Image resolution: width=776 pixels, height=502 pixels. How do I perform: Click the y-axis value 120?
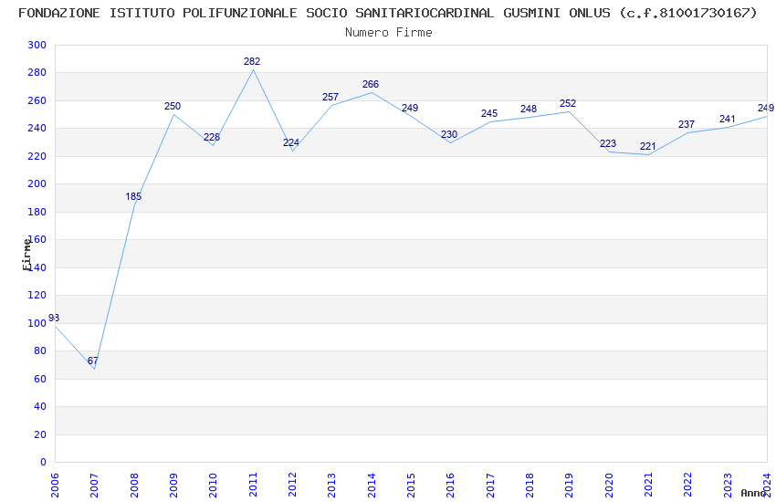(x=37, y=295)
